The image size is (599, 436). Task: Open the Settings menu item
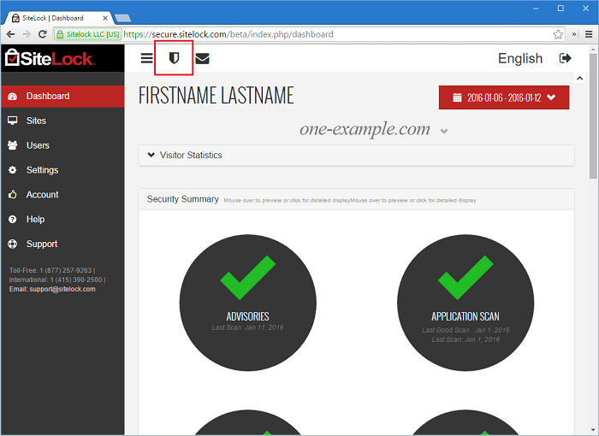tap(62, 170)
